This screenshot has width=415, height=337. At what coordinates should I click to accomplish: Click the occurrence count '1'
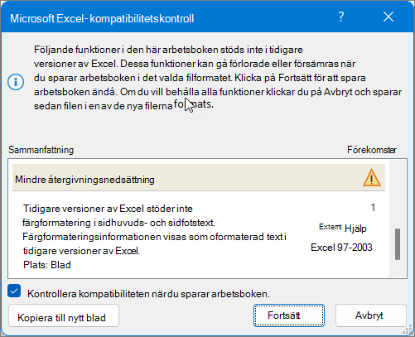(x=373, y=208)
